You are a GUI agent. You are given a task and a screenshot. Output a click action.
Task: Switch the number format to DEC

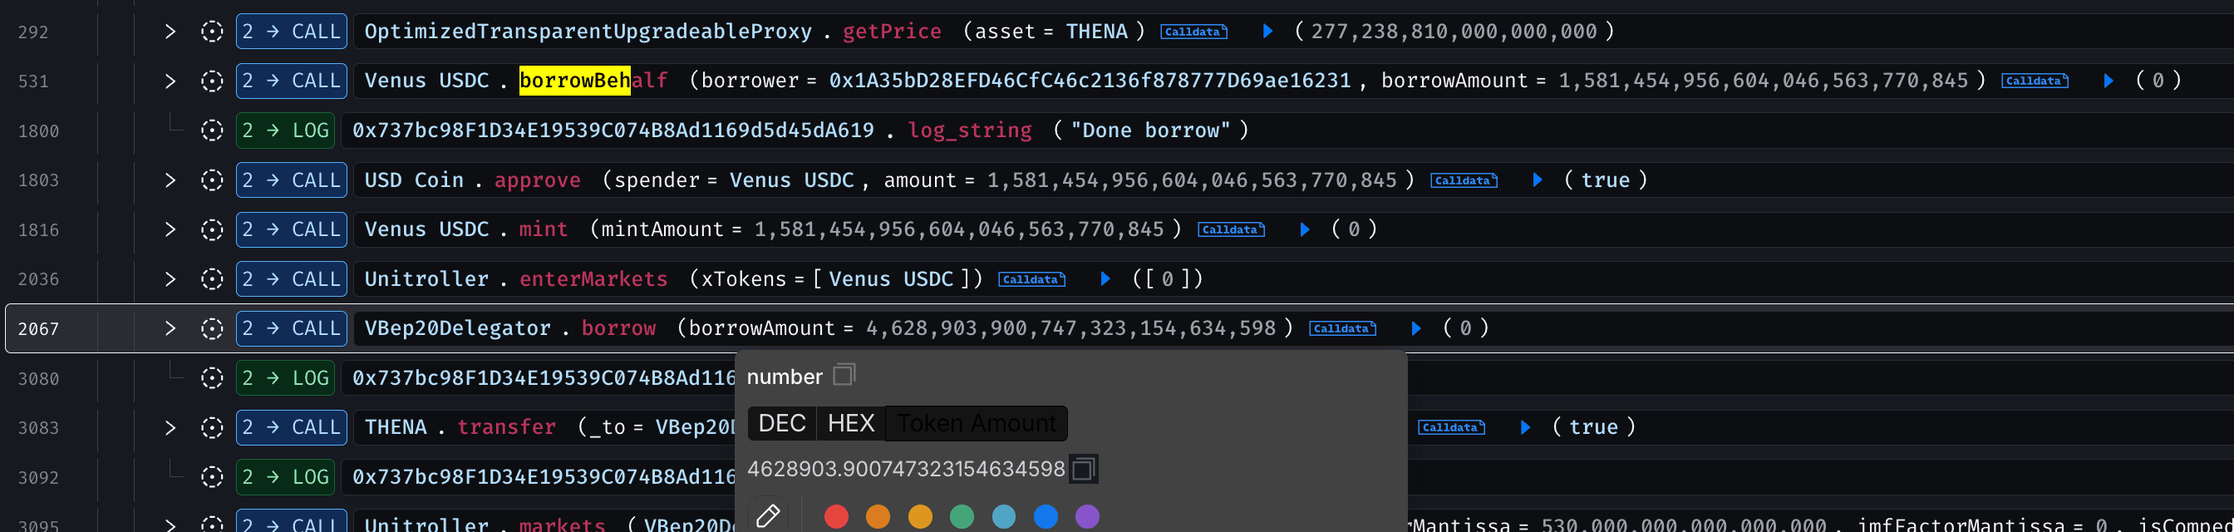pos(781,423)
